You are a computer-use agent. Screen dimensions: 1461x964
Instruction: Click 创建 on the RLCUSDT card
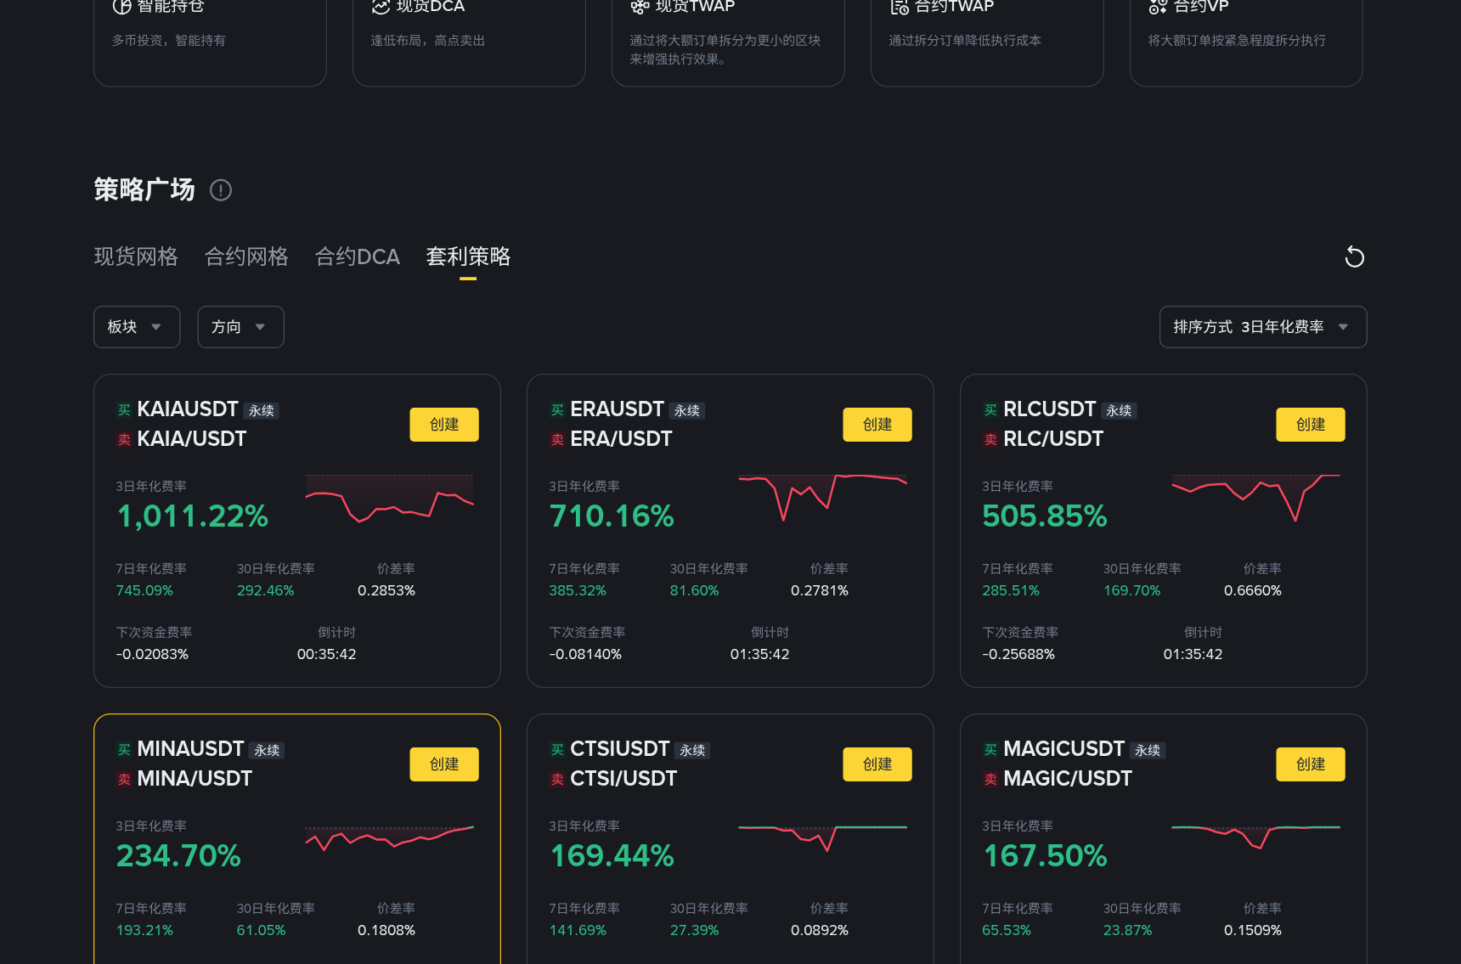pos(1311,425)
